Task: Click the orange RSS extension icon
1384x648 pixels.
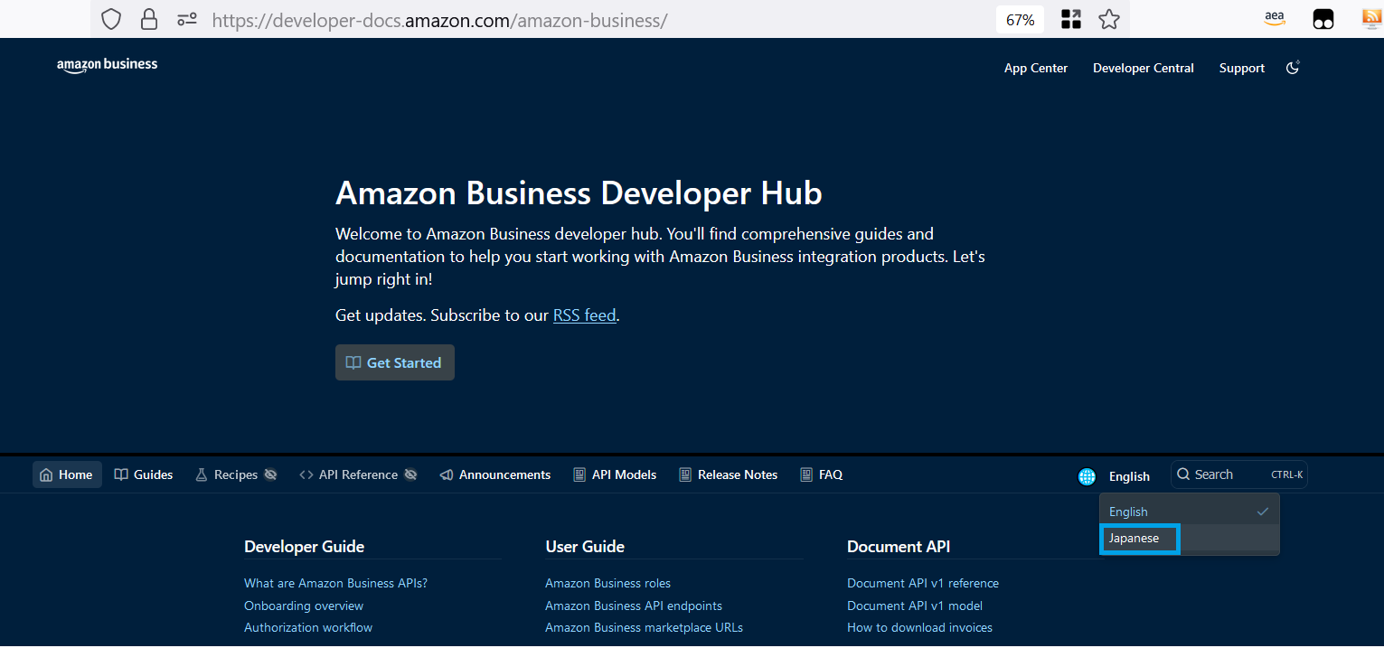Action: [x=1372, y=19]
